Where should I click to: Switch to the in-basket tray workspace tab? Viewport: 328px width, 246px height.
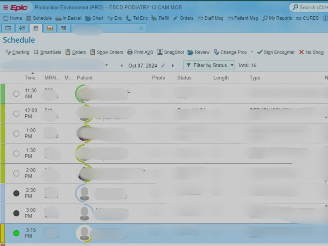point(50,28)
